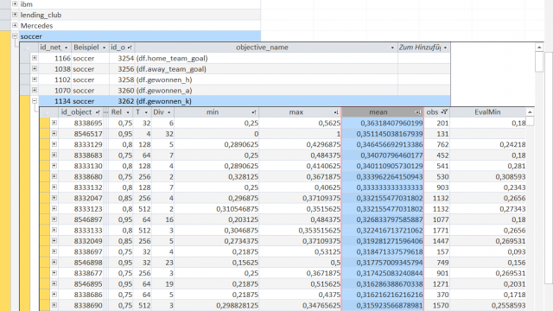Select mean cell 0,333333333333333
The width and height of the screenshot is (553, 311).
pyautogui.click(x=383, y=187)
